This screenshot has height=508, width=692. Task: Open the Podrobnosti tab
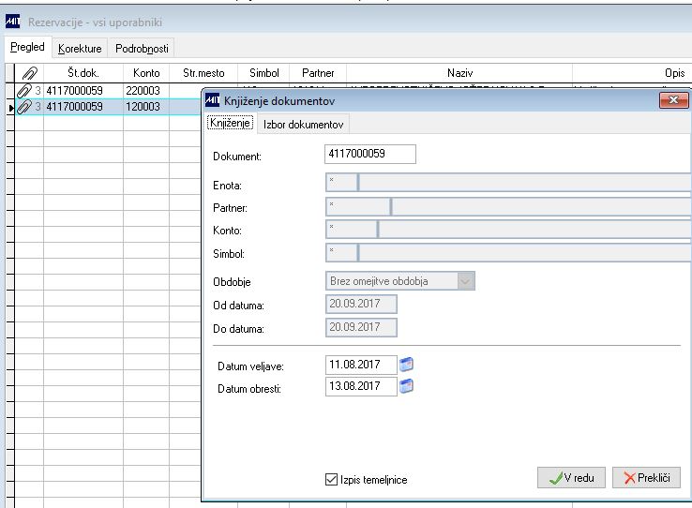click(x=142, y=48)
